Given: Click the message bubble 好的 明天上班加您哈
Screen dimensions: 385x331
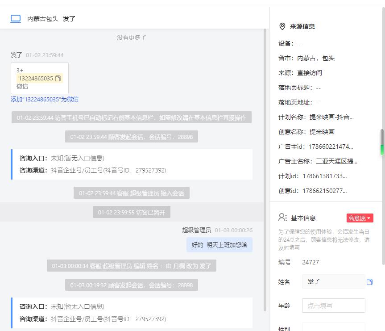Looking at the screenshot, I should [x=219, y=245].
